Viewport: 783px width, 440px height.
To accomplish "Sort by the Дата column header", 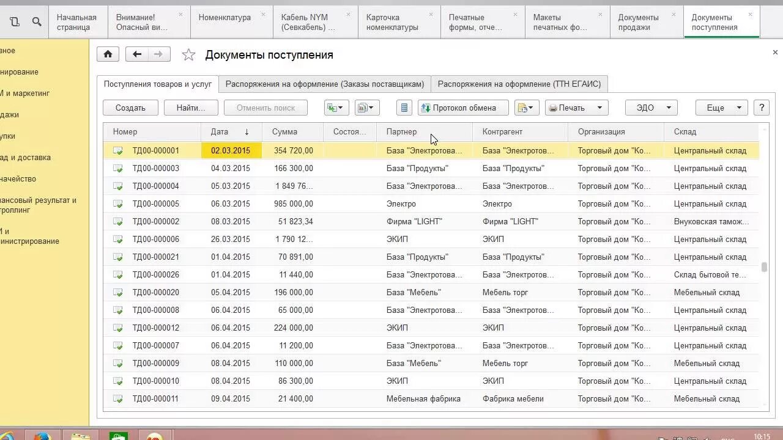I will pyautogui.click(x=231, y=131).
